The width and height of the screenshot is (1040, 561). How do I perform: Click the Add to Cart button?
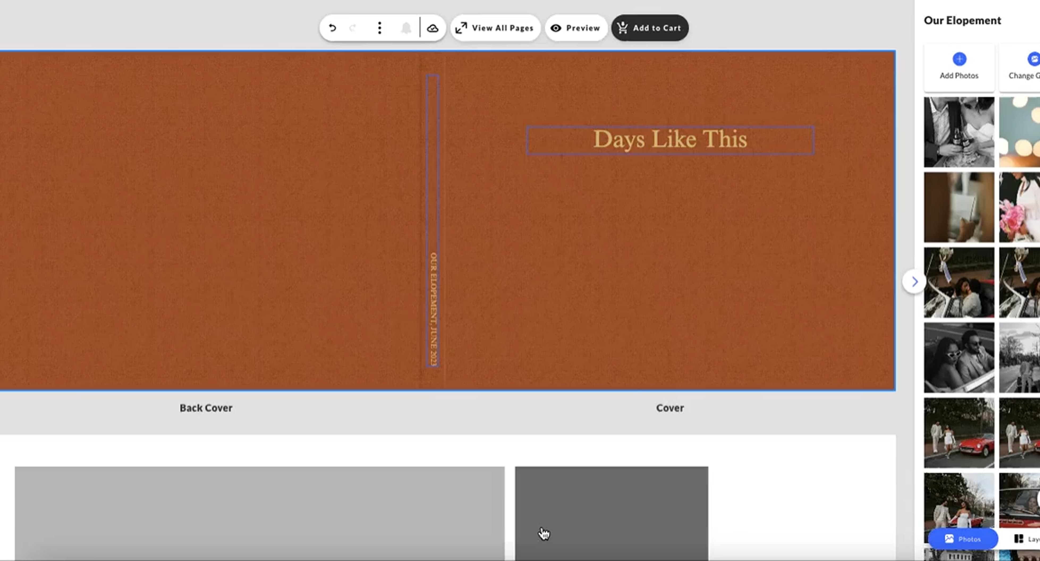pyautogui.click(x=650, y=28)
